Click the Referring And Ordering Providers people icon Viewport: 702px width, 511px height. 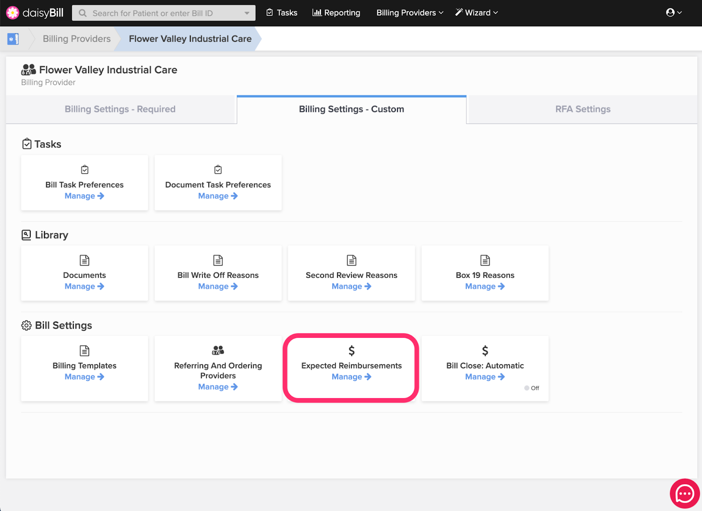(x=218, y=350)
